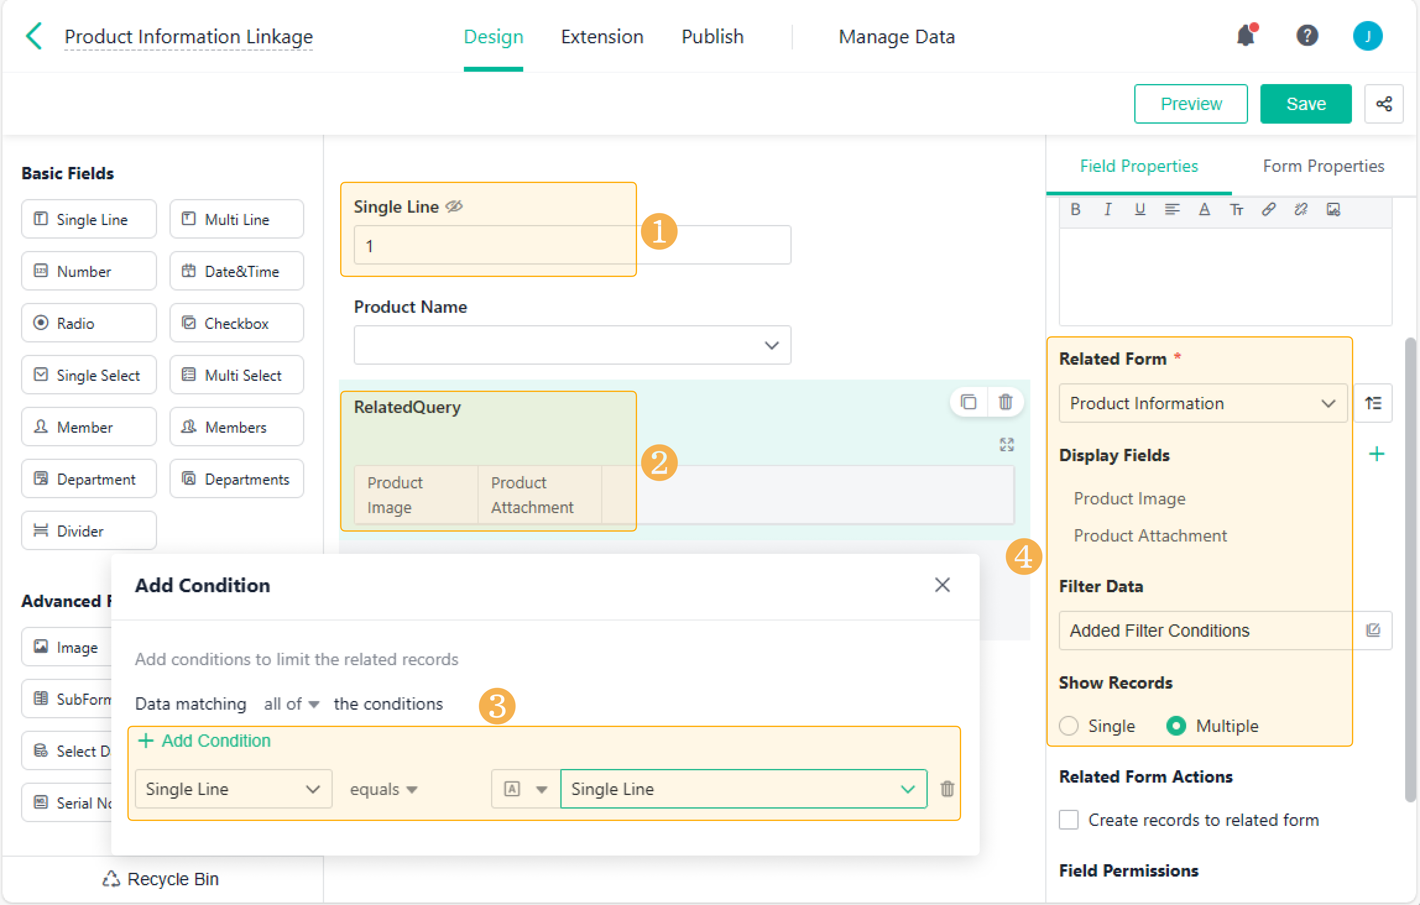Click sort icon beside Related Form

[1373, 403]
